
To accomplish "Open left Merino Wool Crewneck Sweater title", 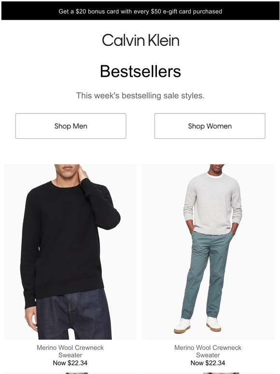I will 70,351.
